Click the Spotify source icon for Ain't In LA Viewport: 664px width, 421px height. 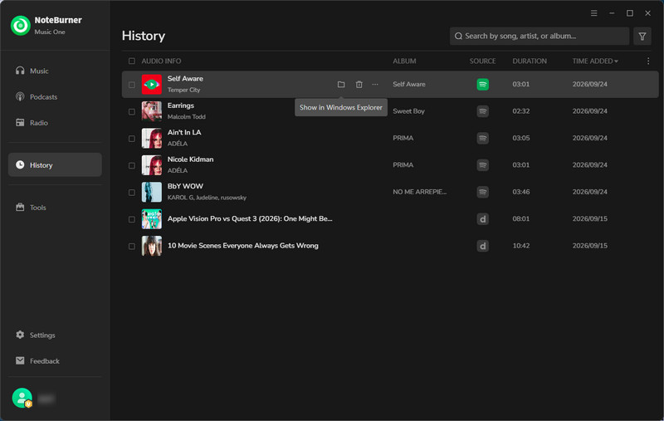[482, 138]
